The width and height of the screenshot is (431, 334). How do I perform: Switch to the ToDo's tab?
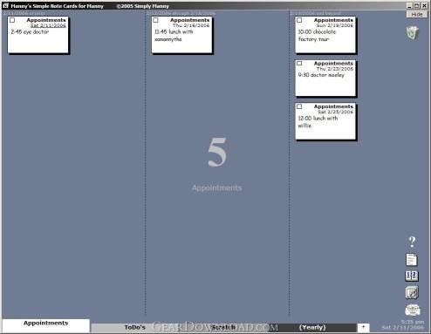click(134, 328)
